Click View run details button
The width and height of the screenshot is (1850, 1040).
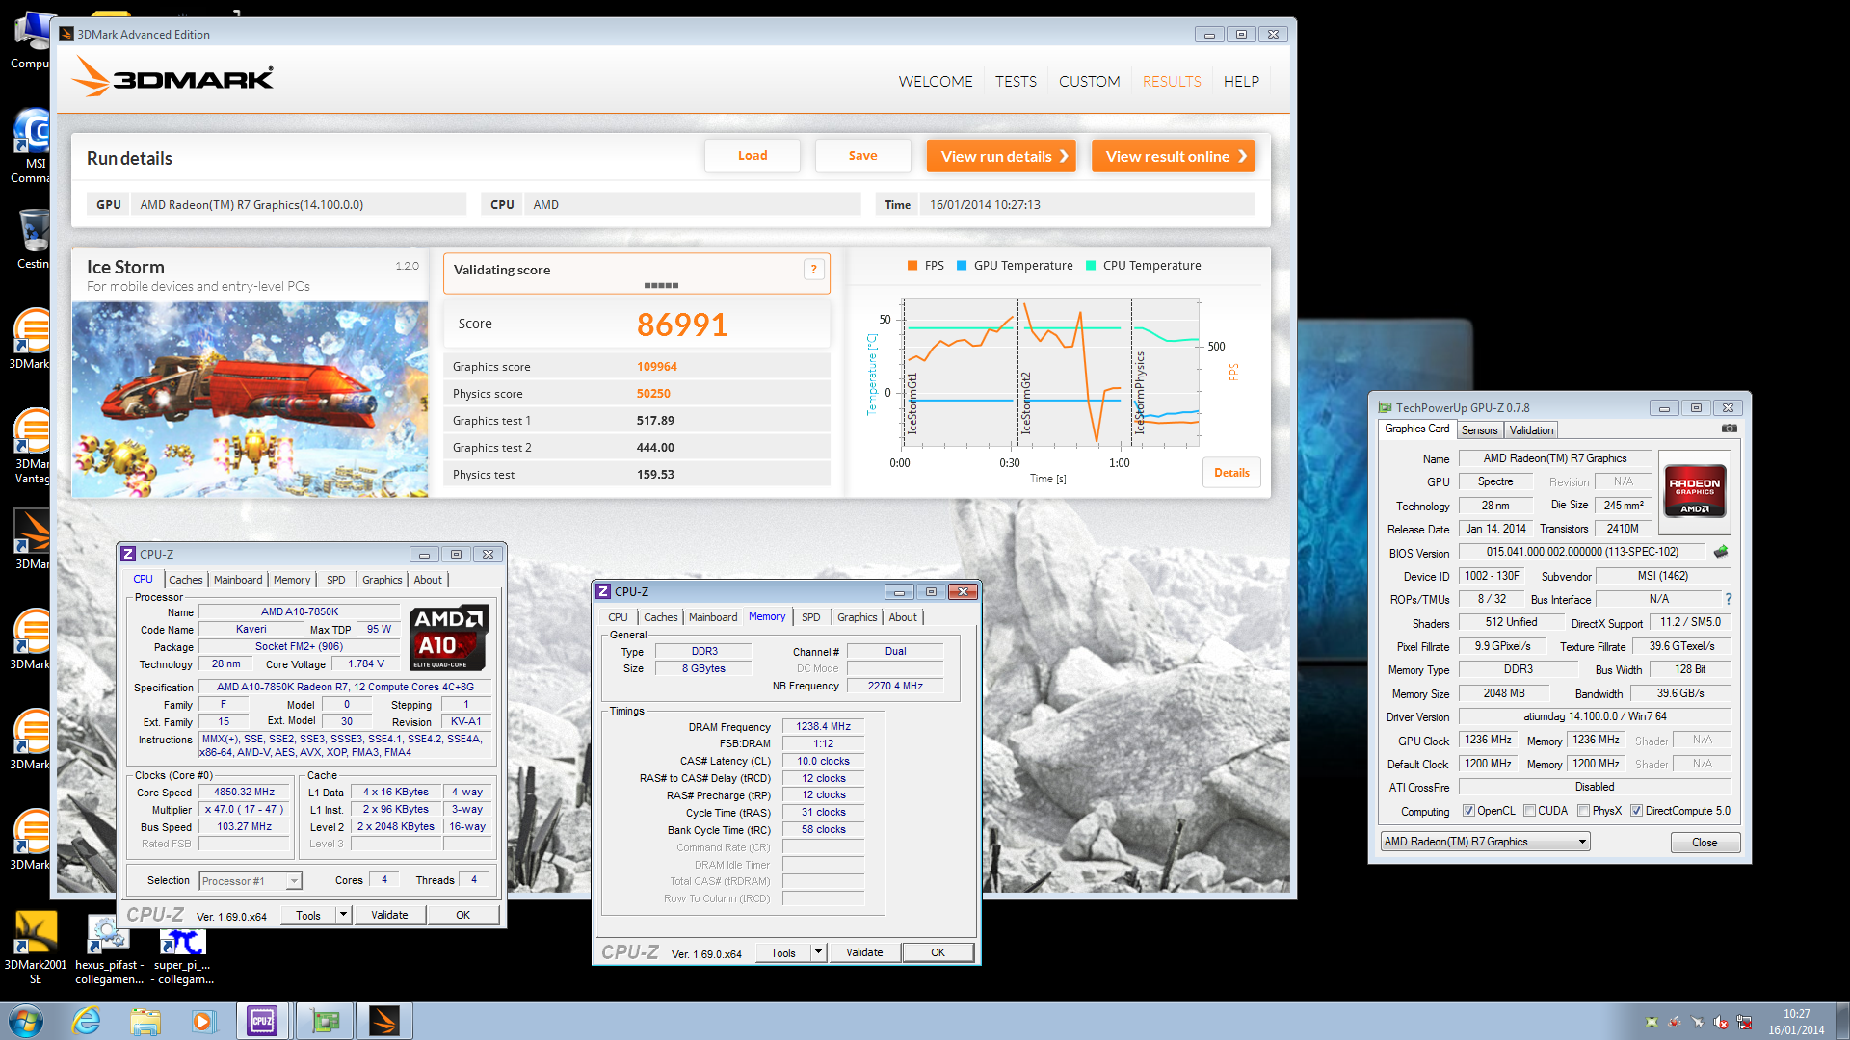[x=1001, y=156]
